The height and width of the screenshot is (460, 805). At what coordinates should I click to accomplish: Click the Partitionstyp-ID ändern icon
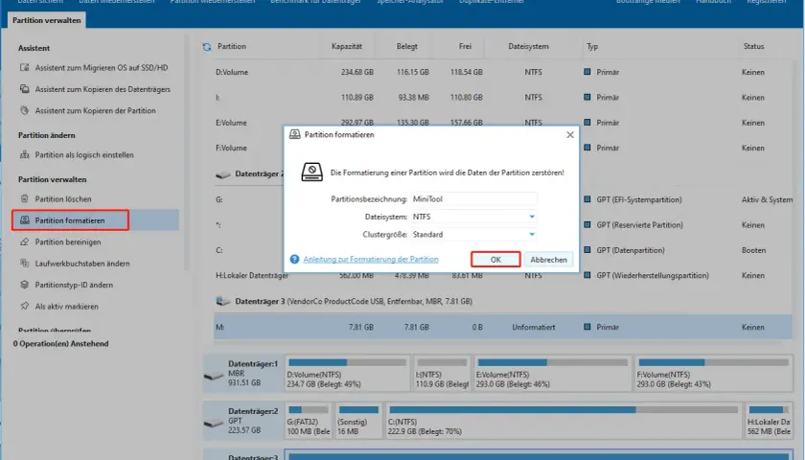pyautogui.click(x=24, y=285)
